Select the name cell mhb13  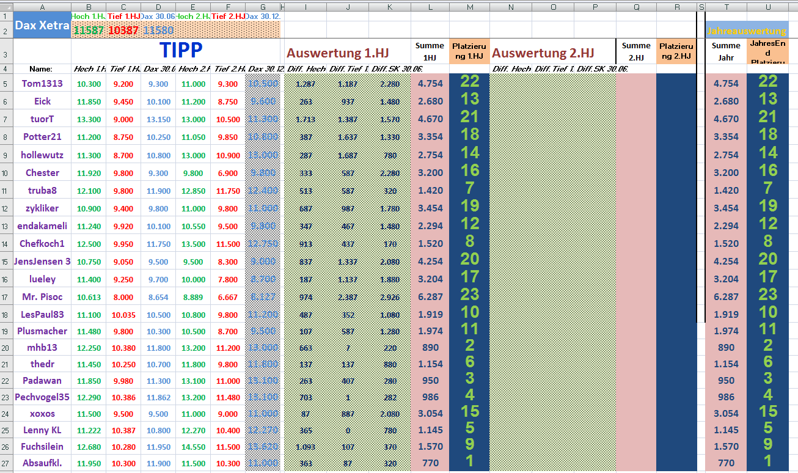tap(42, 347)
